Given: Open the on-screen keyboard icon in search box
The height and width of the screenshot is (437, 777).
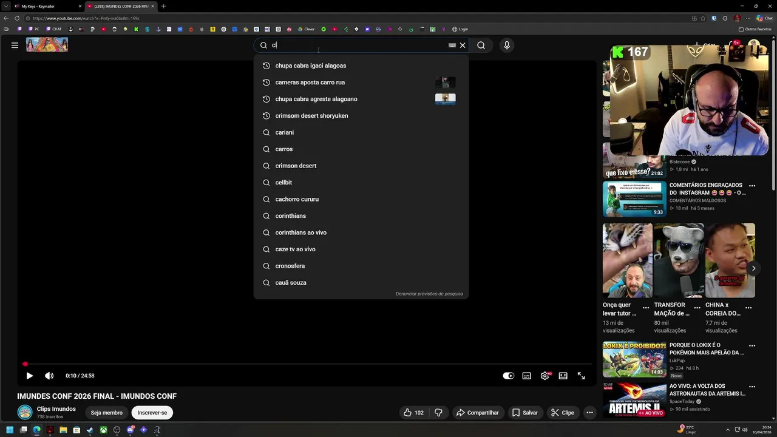Looking at the screenshot, I should tap(452, 45).
